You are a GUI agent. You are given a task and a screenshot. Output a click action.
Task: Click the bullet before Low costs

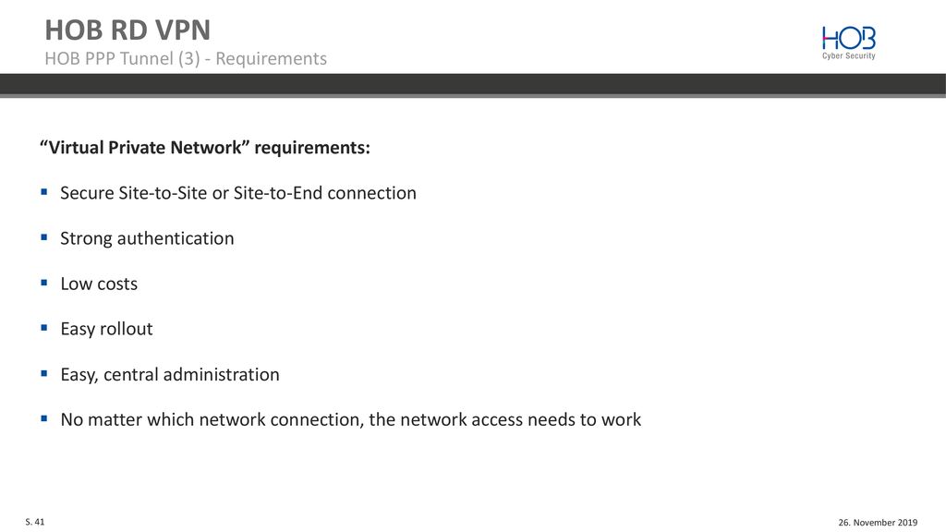[44, 283]
